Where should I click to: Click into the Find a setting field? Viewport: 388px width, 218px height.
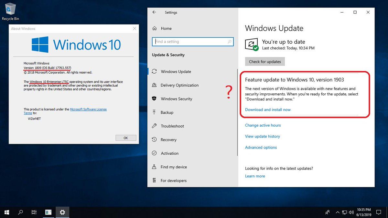[192, 42]
